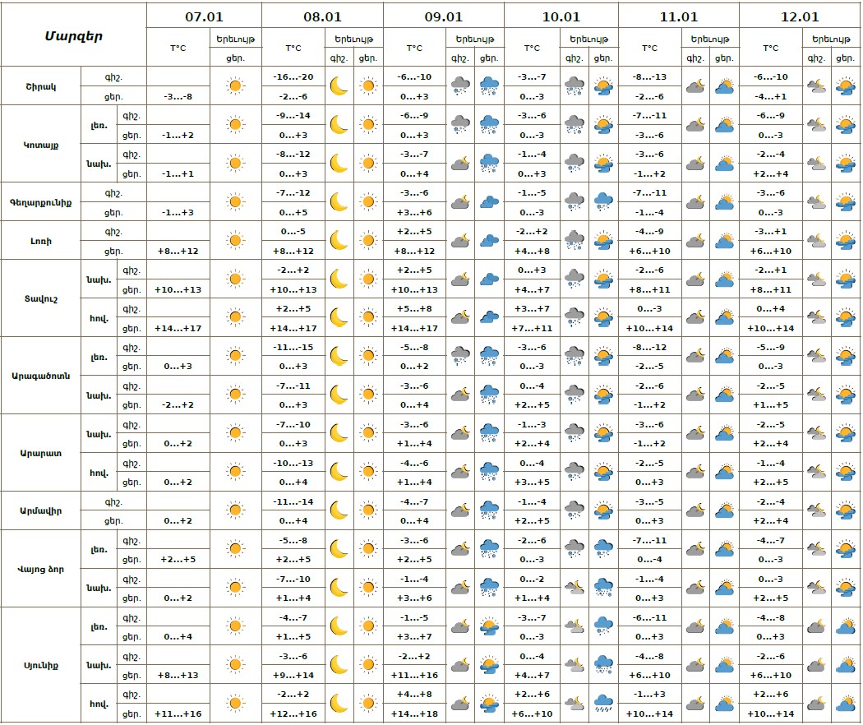This screenshot has width=863, height=725.
Task: Select the 07.01 date column header
Action: tap(204, 16)
